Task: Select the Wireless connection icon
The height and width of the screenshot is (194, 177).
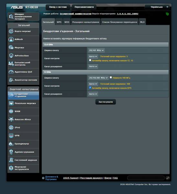Action: (x=11, y=95)
